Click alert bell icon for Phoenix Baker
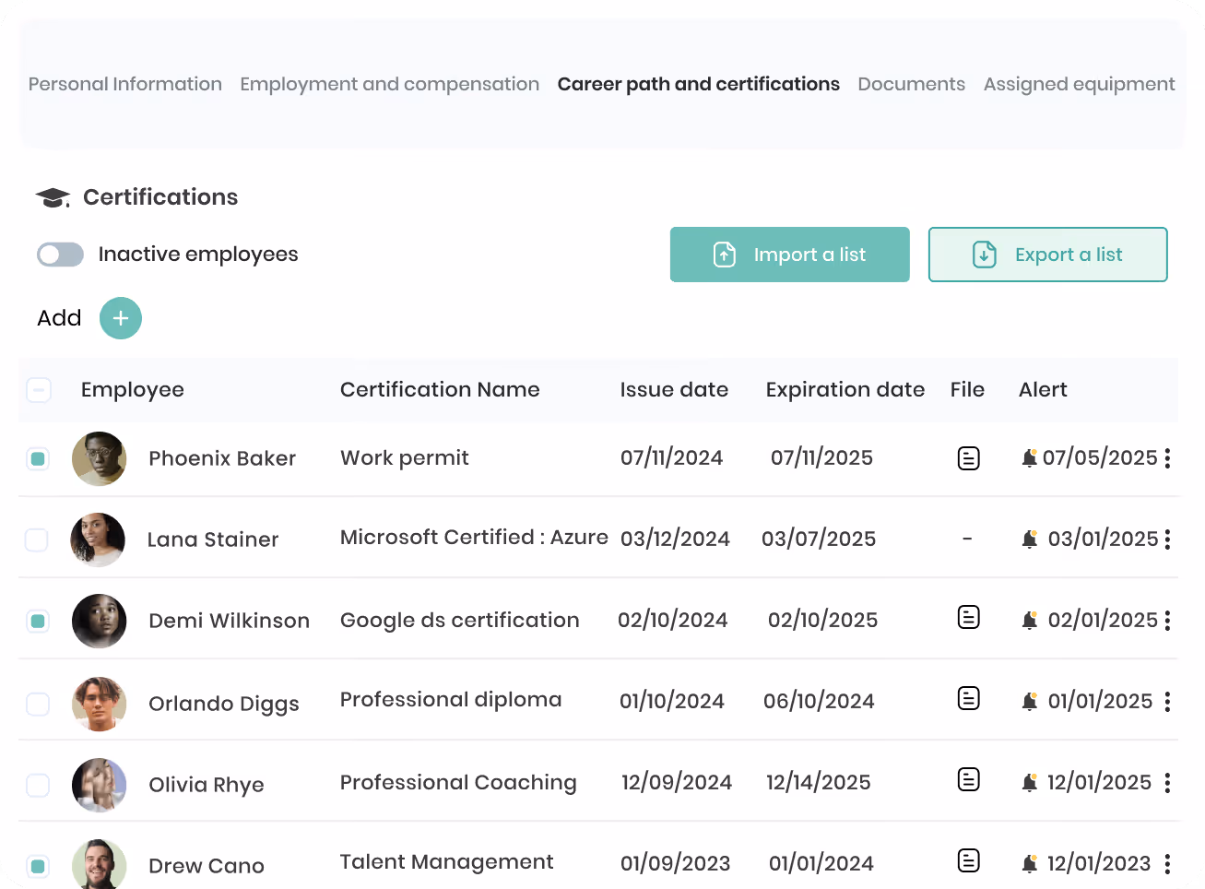The width and height of the screenshot is (1205, 889). tap(1030, 457)
